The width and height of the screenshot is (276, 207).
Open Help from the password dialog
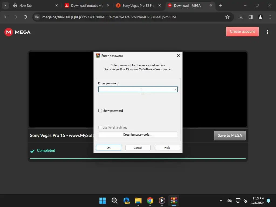[167, 147]
